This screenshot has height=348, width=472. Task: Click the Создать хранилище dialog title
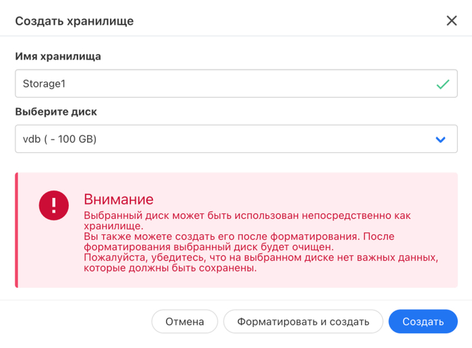74,21
